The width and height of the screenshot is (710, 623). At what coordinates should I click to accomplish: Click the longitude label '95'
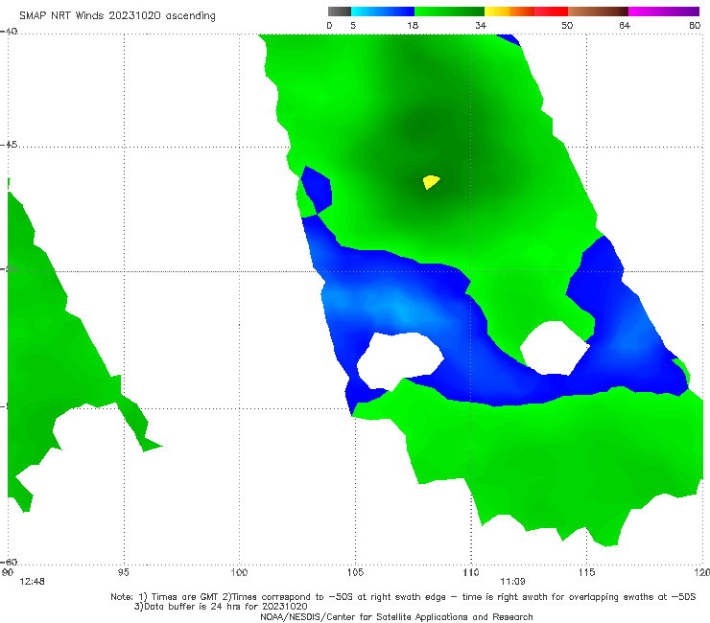click(123, 572)
